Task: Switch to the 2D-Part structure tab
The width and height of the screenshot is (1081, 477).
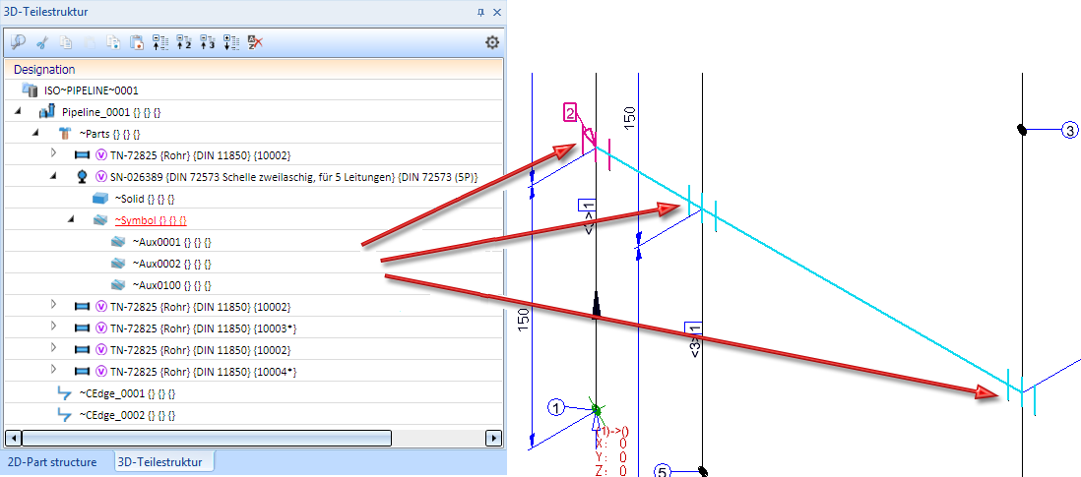Action: point(54,462)
